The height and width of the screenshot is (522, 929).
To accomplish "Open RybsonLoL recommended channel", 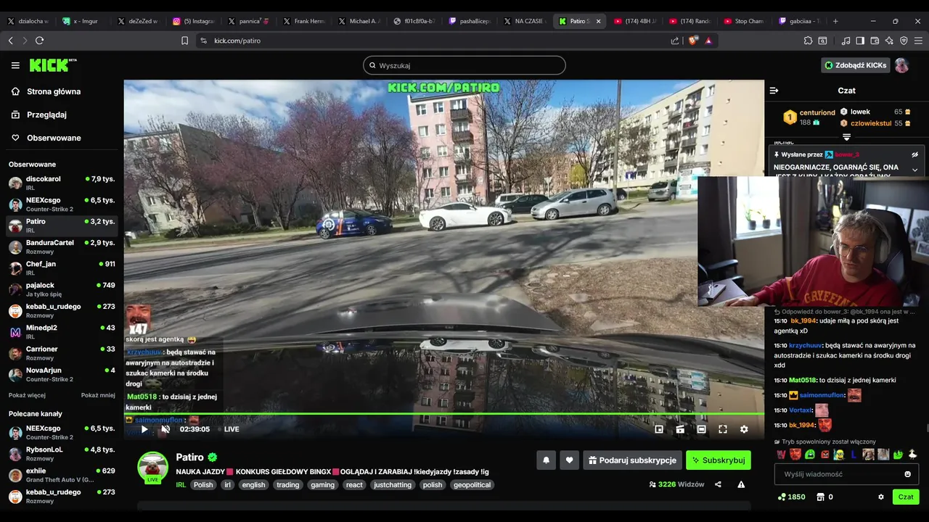I will pyautogui.click(x=62, y=454).
